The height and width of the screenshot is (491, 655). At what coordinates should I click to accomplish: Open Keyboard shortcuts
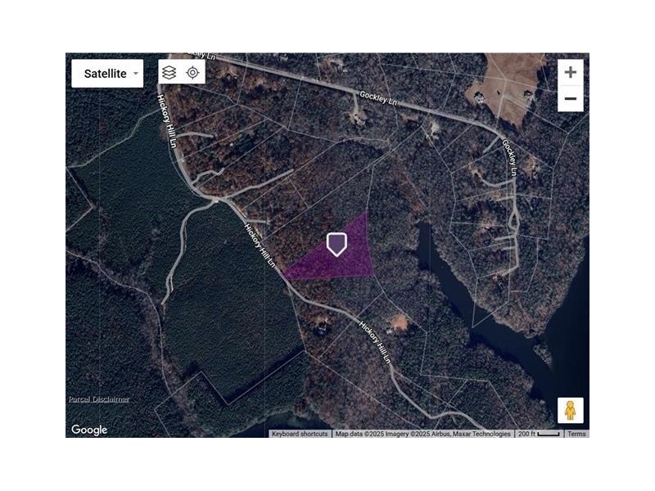point(300,434)
